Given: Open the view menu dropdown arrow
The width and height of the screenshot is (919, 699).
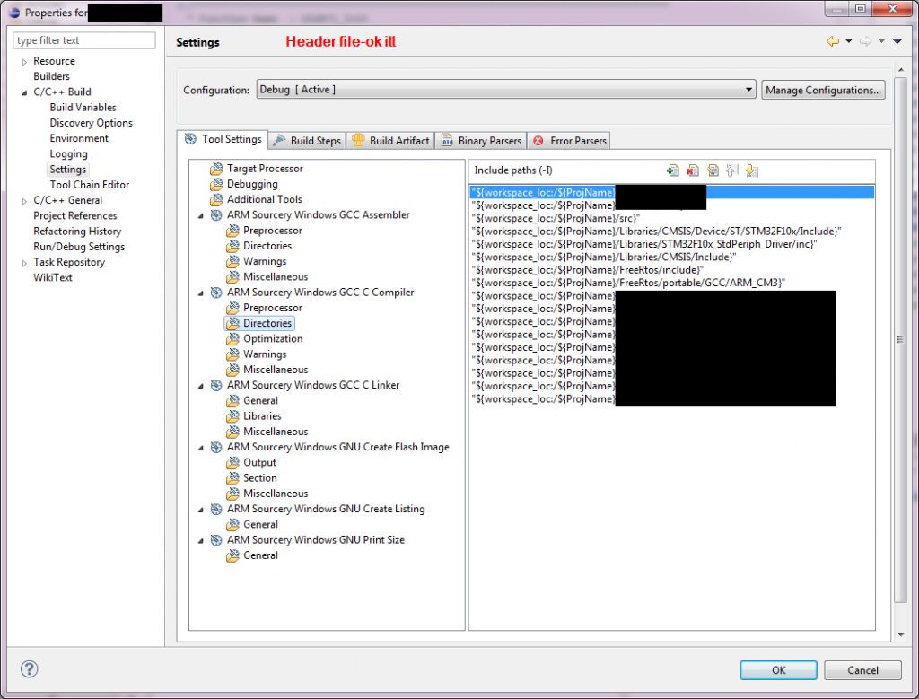Looking at the screenshot, I should click(x=897, y=41).
